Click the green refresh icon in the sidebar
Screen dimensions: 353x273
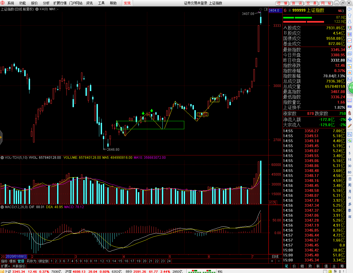point(349,141)
